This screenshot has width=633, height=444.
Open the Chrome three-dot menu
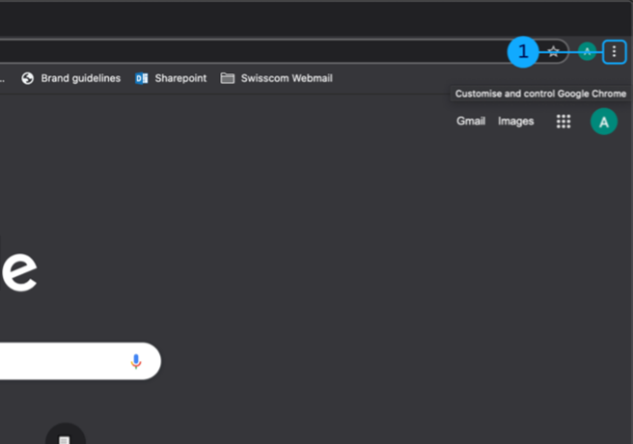coord(614,52)
